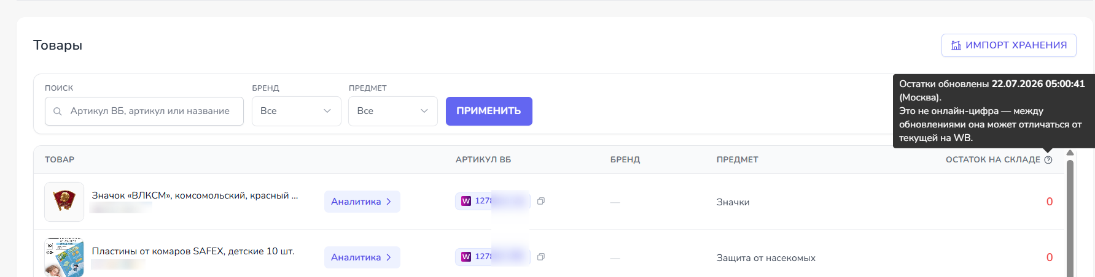Image resolution: width=1095 pixels, height=277 pixels.
Task: Click the WB logo badge in the SAFEX row
Action: (x=466, y=257)
